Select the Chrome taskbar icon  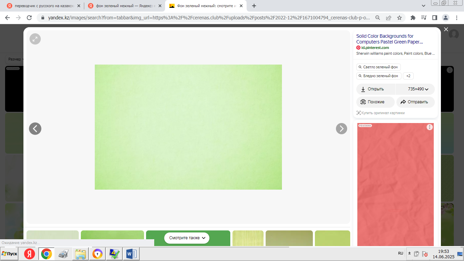pyautogui.click(x=47, y=254)
